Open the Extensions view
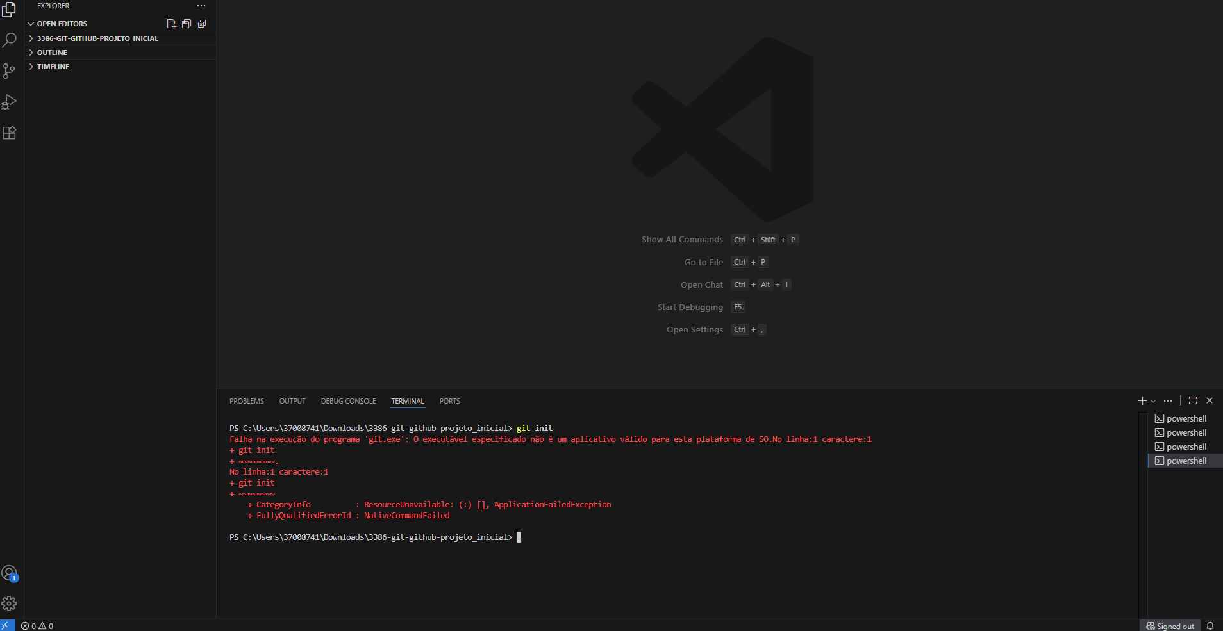Screen dimensions: 1223x631 pyautogui.click(x=10, y=133)
